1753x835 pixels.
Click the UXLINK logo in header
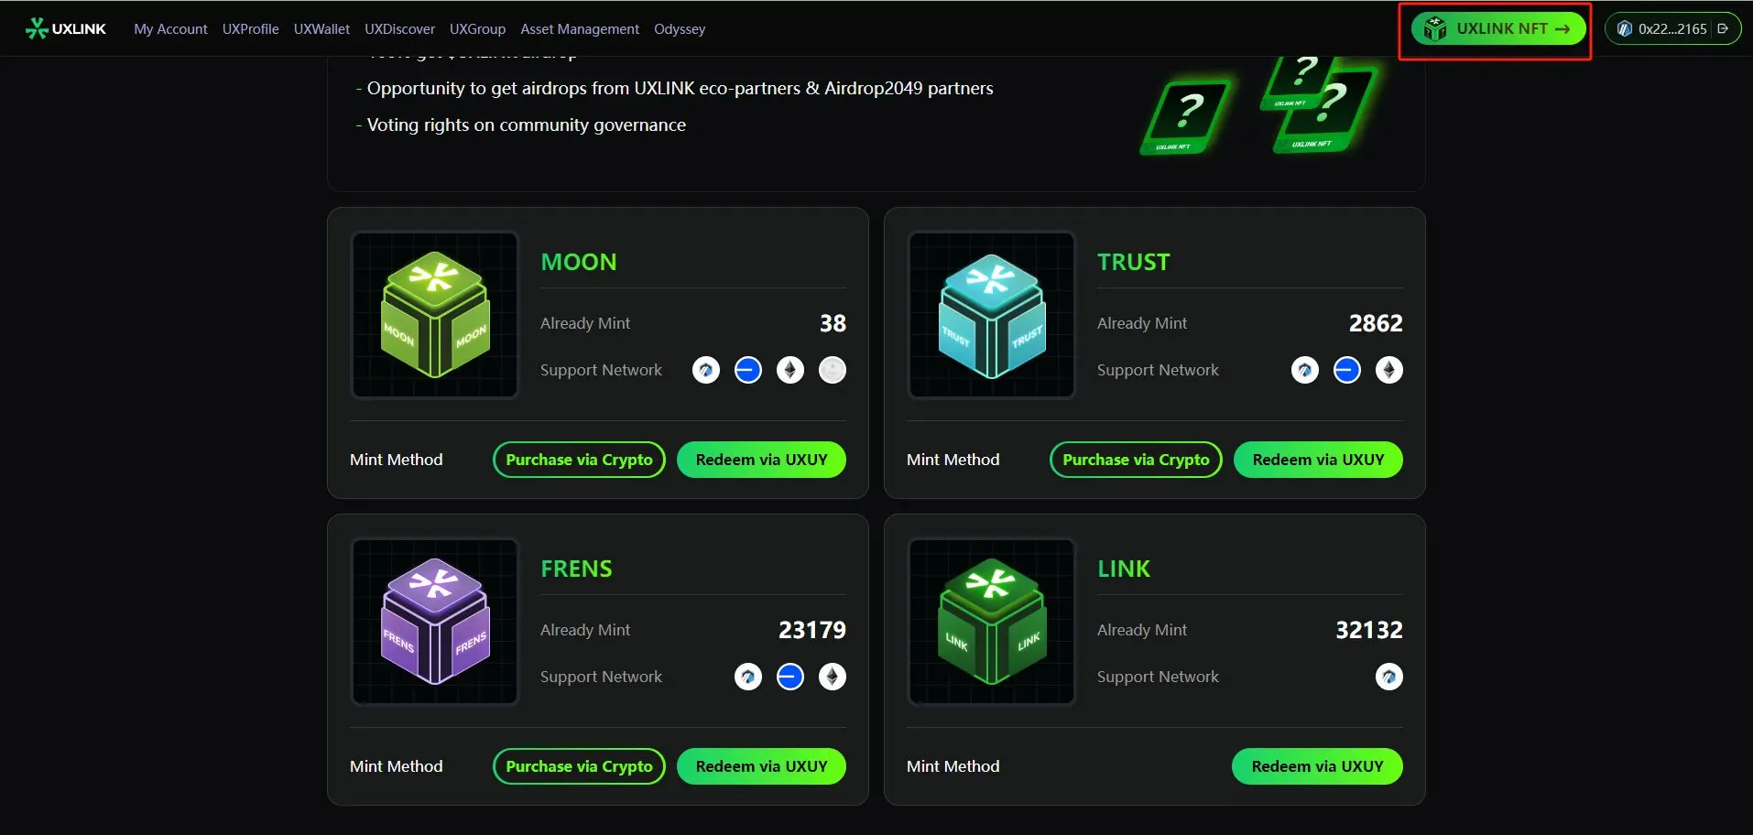coord(66,29)
